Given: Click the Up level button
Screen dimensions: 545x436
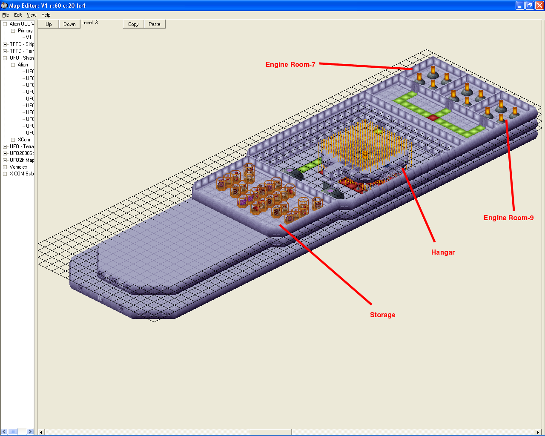Looking at the screenshot, I should (49, 24).
